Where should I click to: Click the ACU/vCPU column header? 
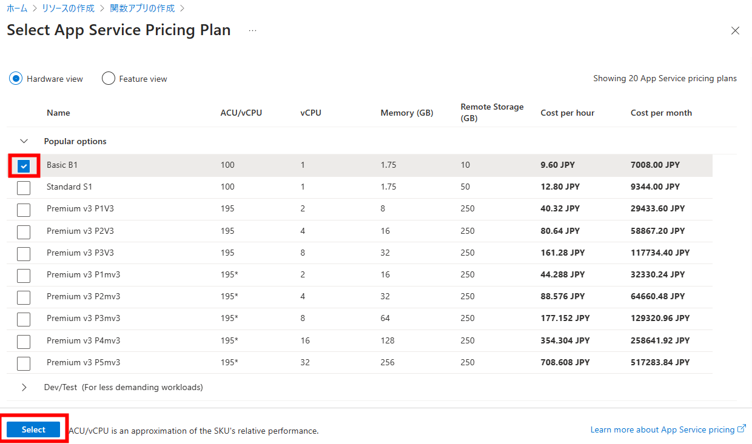coord(241,113)
